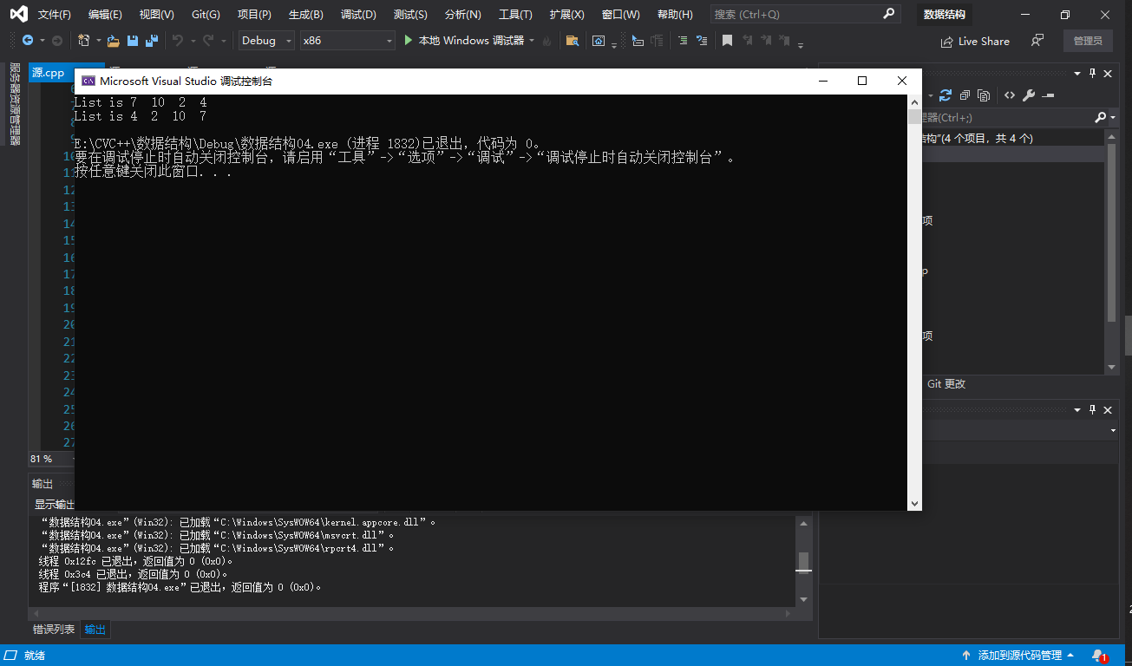Switch to the Git 更改 tab
This screenshot has width=1132, height=666.
(x=946, y=383)
